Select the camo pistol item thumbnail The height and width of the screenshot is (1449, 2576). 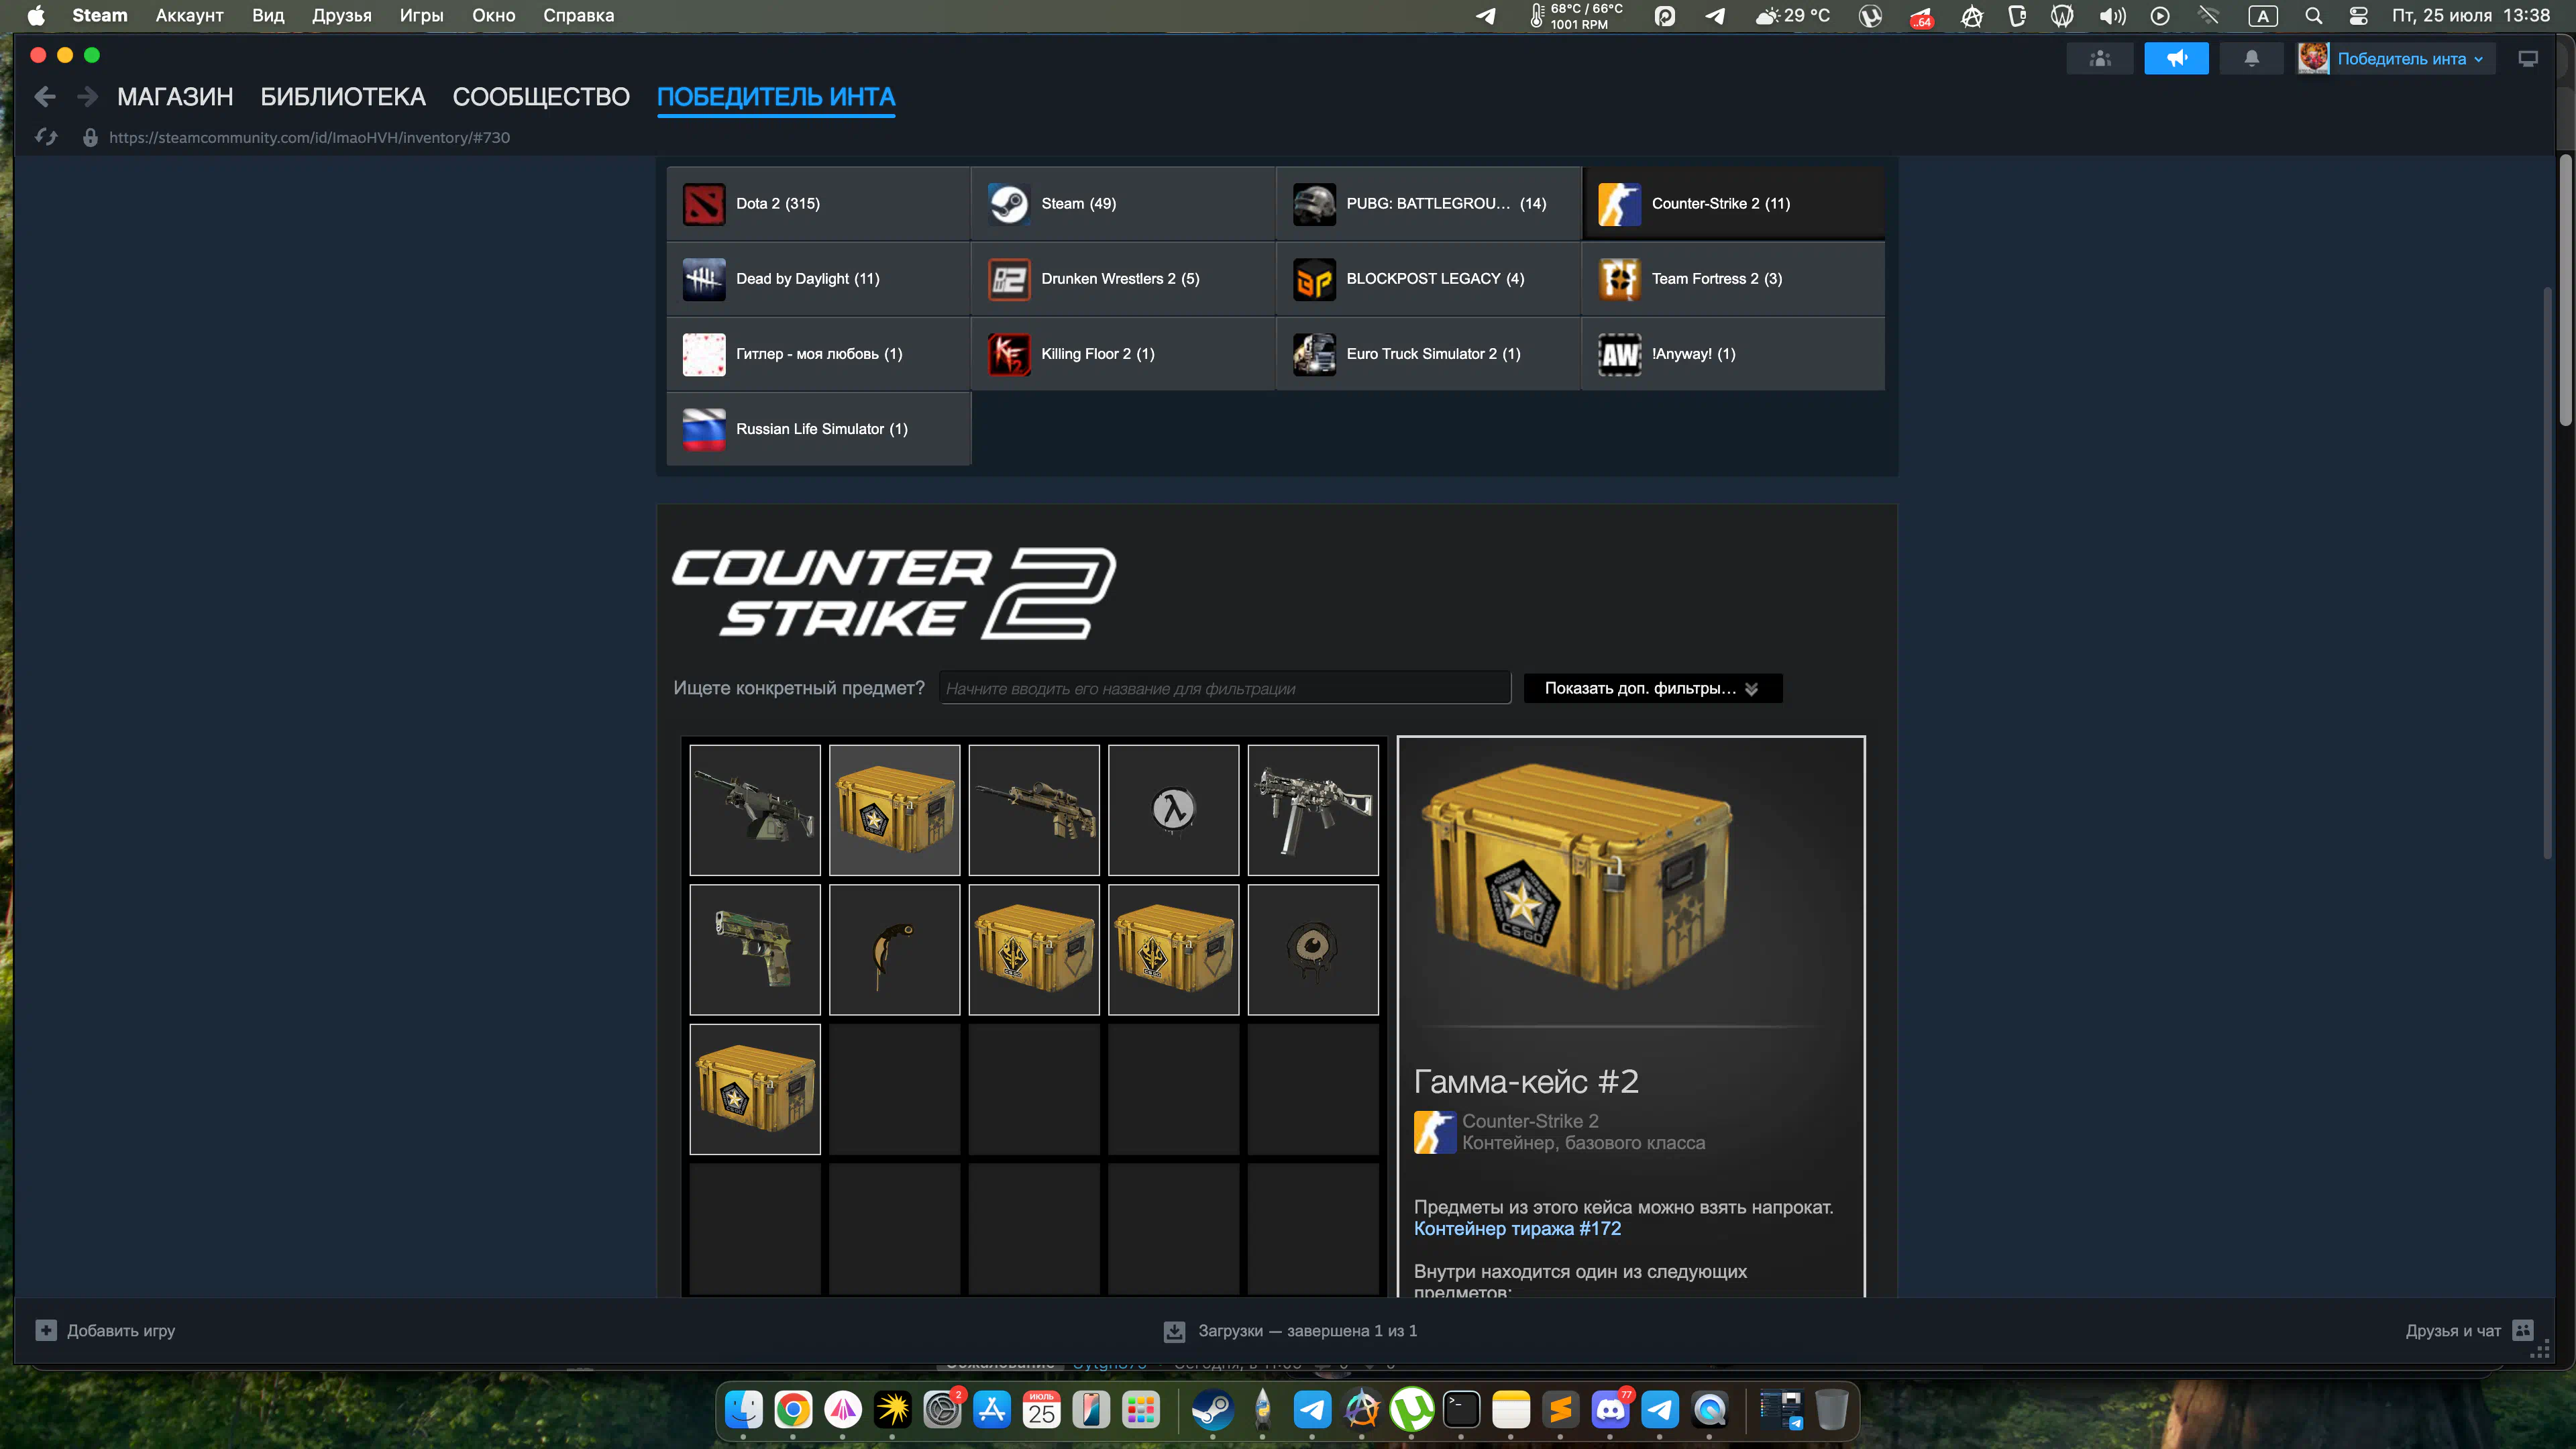pos(755,949)
